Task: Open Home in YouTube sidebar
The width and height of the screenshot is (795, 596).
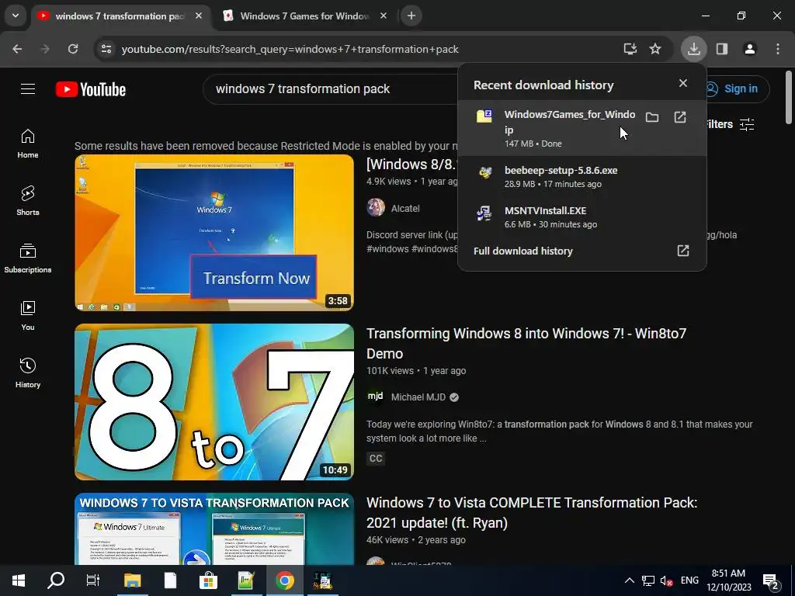Action: point(28,144)
